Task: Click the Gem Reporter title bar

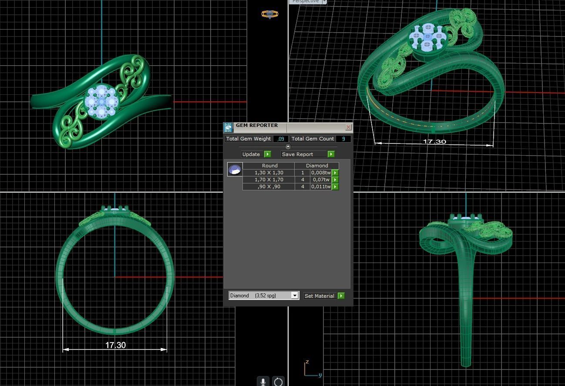Action: point(289,127)
